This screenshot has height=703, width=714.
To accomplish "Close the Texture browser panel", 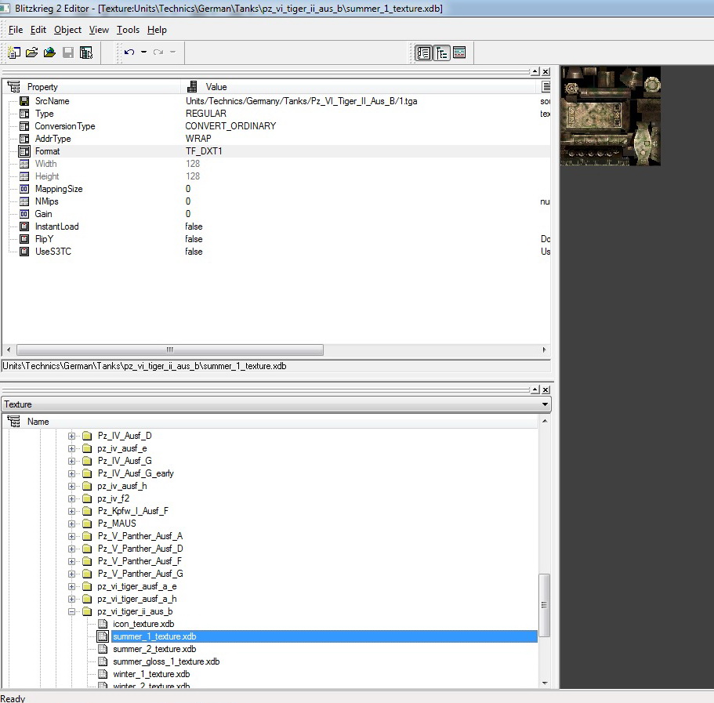I will click(545, 390).
